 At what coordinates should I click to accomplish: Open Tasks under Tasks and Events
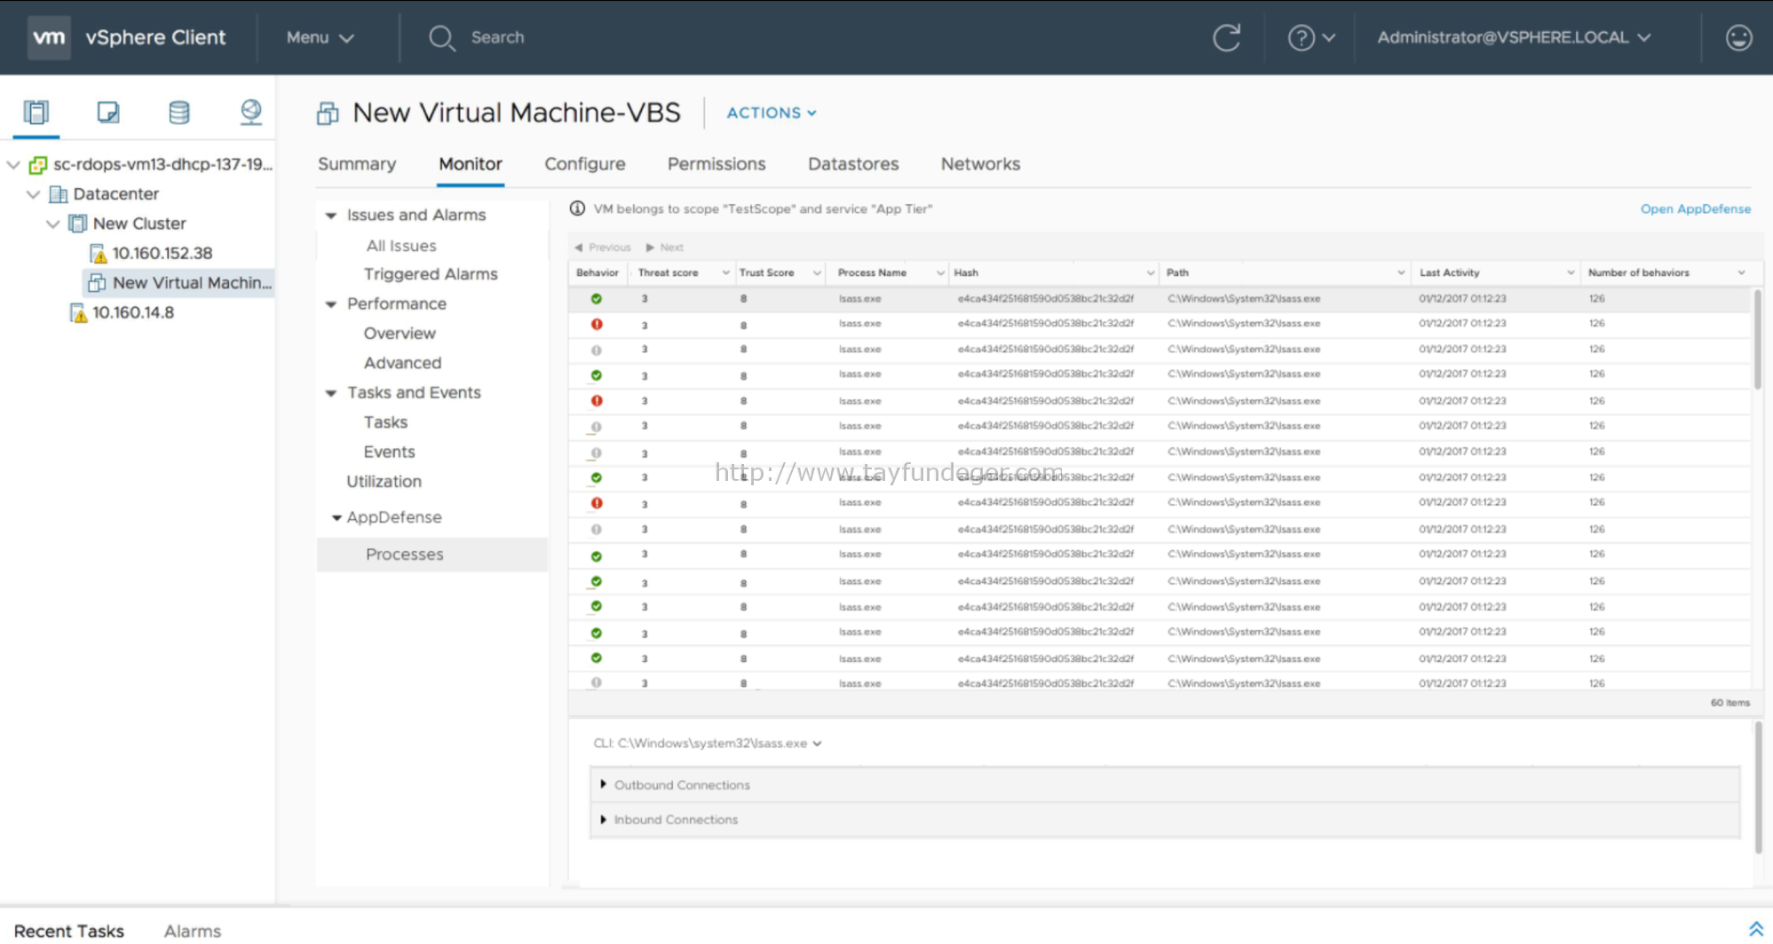point(385,422)
